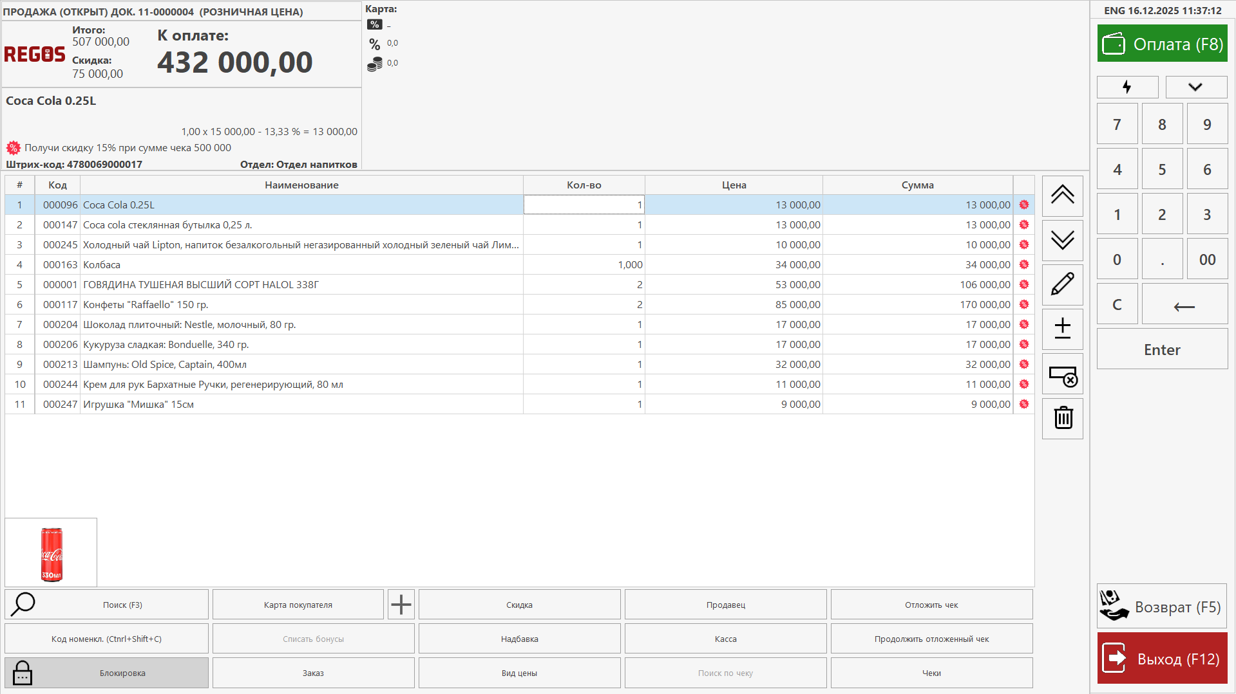The width and height of the screenshot is (1236, 694).
Task: Click discount badge icon on Колбаса row
Action: (1024, 264)
